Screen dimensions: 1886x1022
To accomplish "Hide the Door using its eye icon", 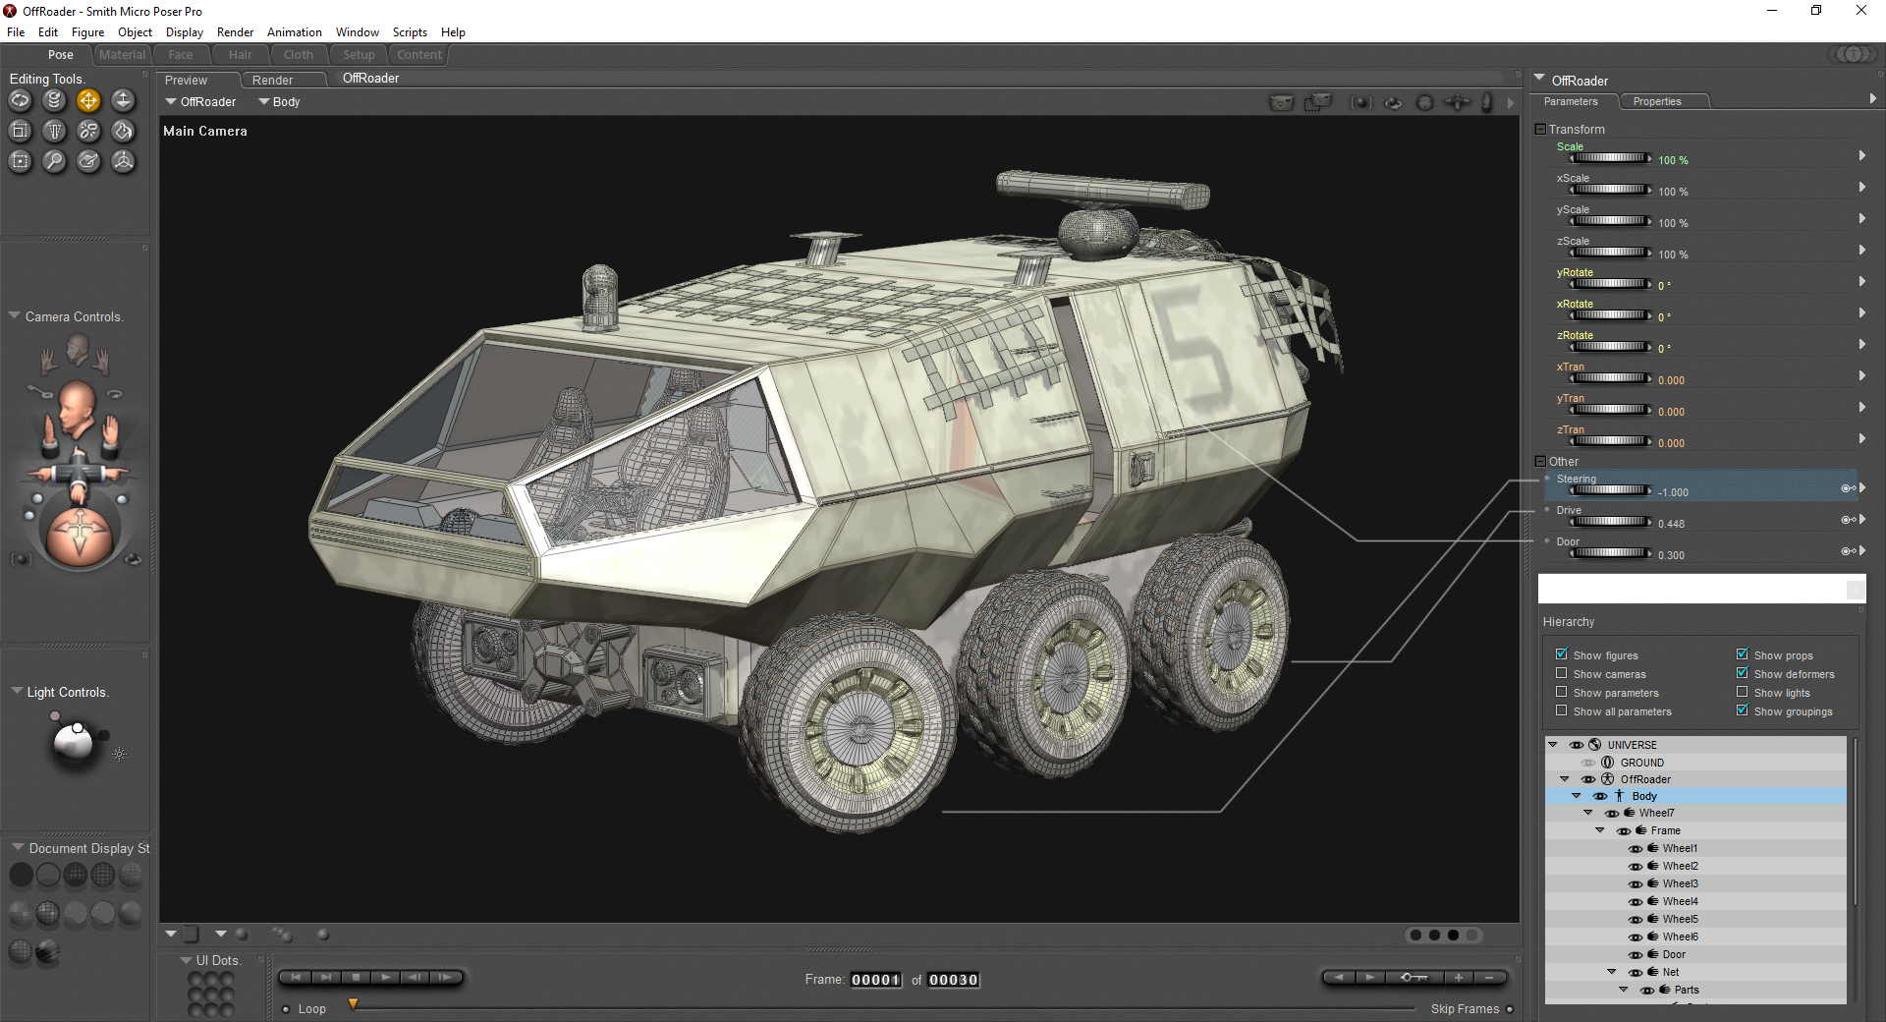I will point(1636,955).
